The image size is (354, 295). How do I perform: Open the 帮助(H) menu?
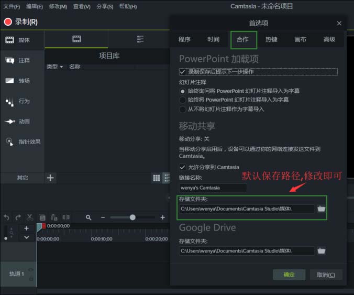point(128,7)
